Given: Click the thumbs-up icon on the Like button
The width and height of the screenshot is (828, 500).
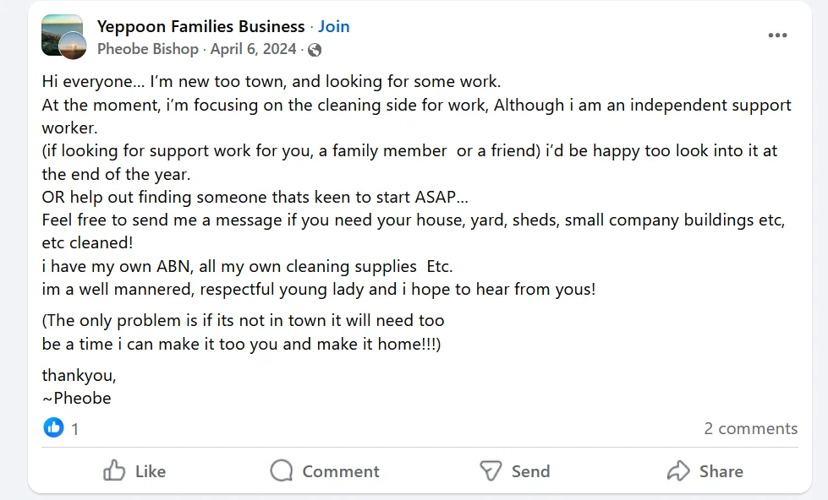Looking at the screenshot, I should coord(114,471).
